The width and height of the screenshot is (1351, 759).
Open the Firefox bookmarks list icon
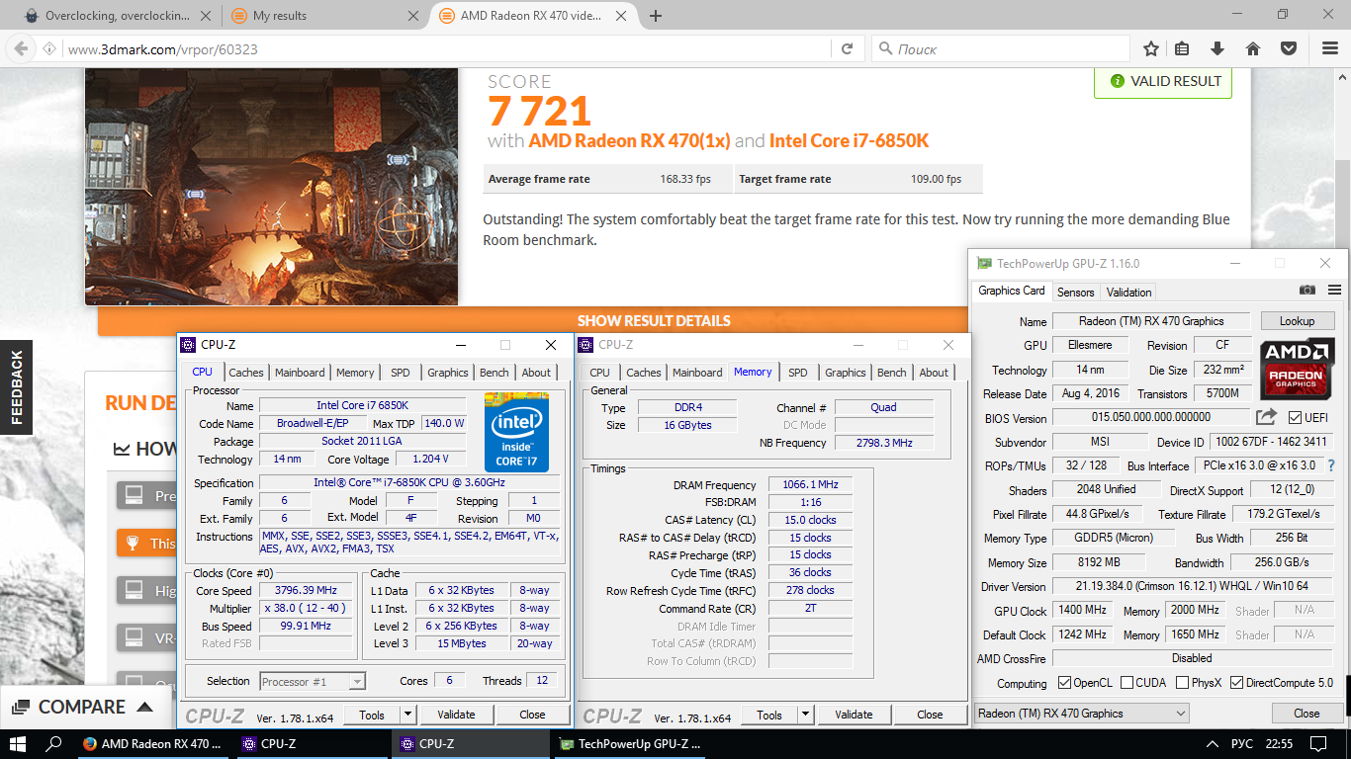(1182, 48)
